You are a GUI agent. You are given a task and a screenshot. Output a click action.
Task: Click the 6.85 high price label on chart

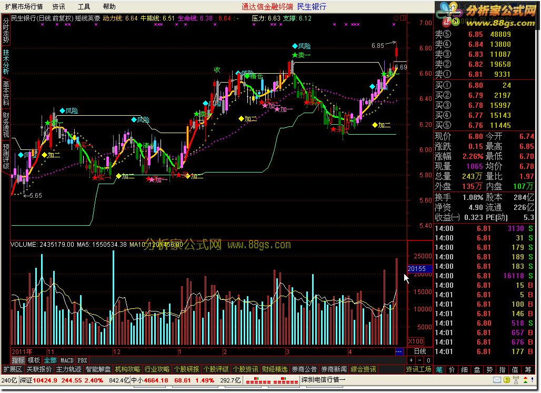click(378, 46)
